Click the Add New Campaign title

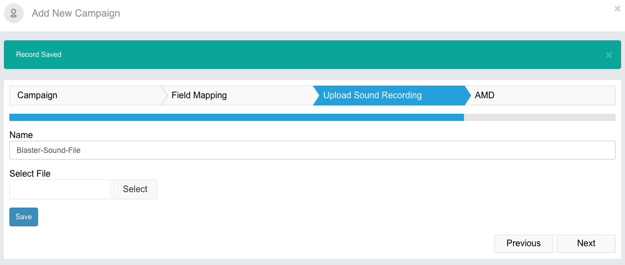coord(76,13)
